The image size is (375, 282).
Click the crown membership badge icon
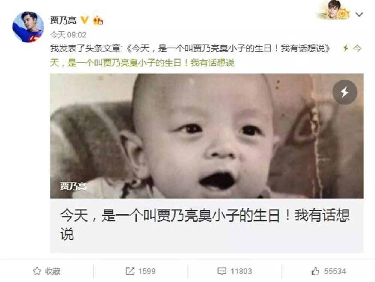[x=98, y=20]
